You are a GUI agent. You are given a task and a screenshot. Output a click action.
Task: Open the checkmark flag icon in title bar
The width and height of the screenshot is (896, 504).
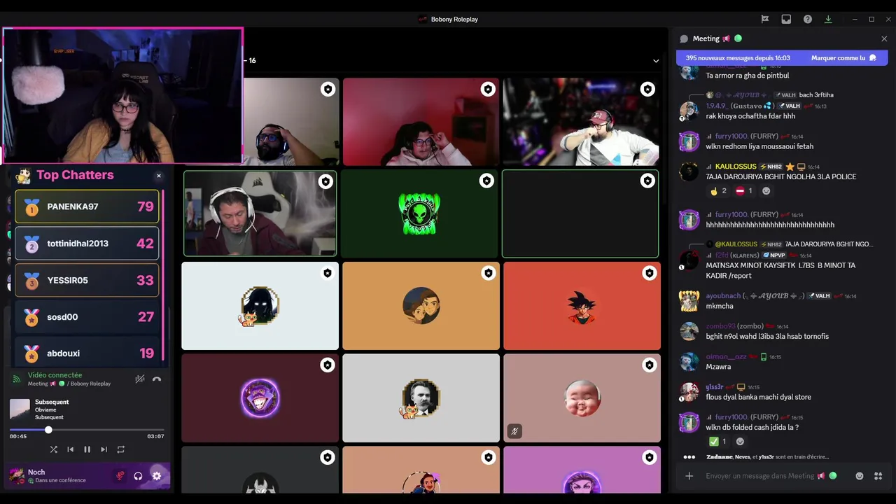click(765, 19)
